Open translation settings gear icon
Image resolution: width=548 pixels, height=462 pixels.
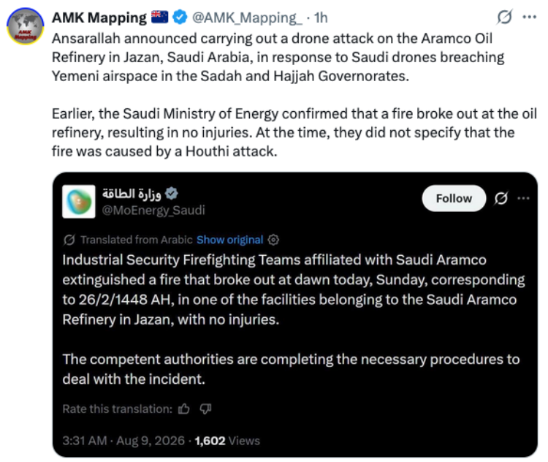(x=273, y=240)
